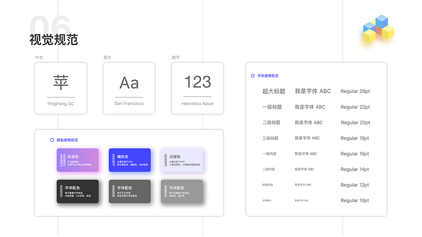Click the large Aa glyph
Viewport: 422px width, 237px height.
[x=129, y=83]
